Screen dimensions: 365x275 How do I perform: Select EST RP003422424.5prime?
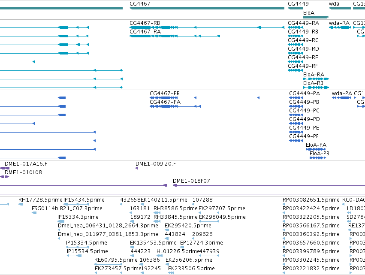(284, 213)
